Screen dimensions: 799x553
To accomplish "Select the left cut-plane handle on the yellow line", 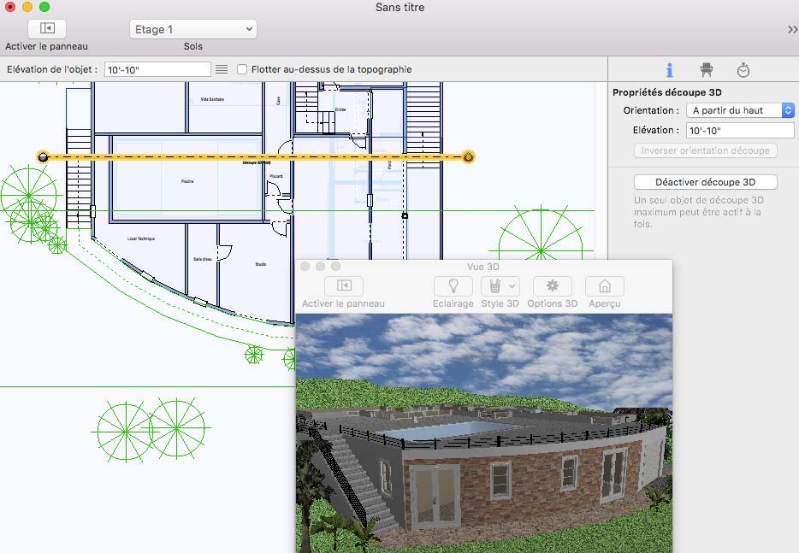I will 41,157.
